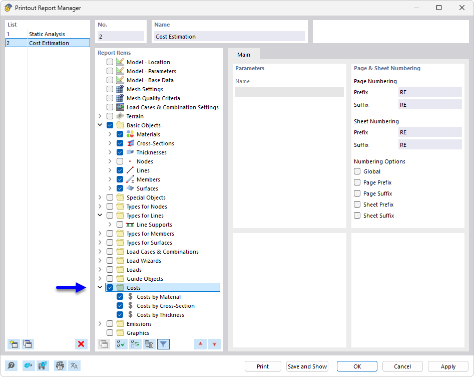
Task: Uncheck the Costs item checkbox
Action: (109, 287)
